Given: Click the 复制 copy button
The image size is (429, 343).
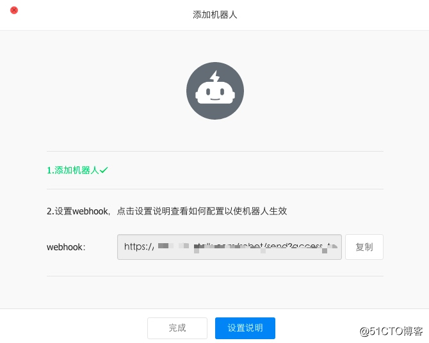Looking at the screenshot, I should [x=364, y=247].
